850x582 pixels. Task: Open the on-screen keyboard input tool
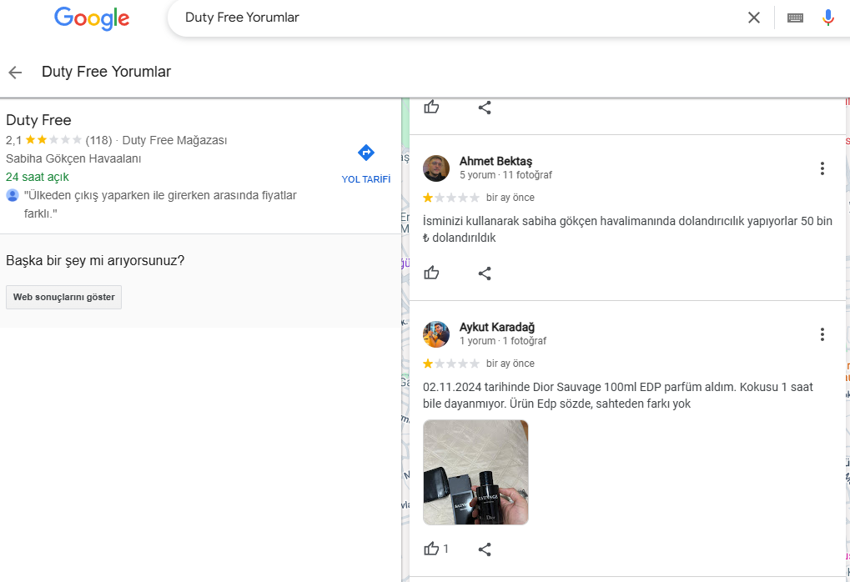[795, 18]
